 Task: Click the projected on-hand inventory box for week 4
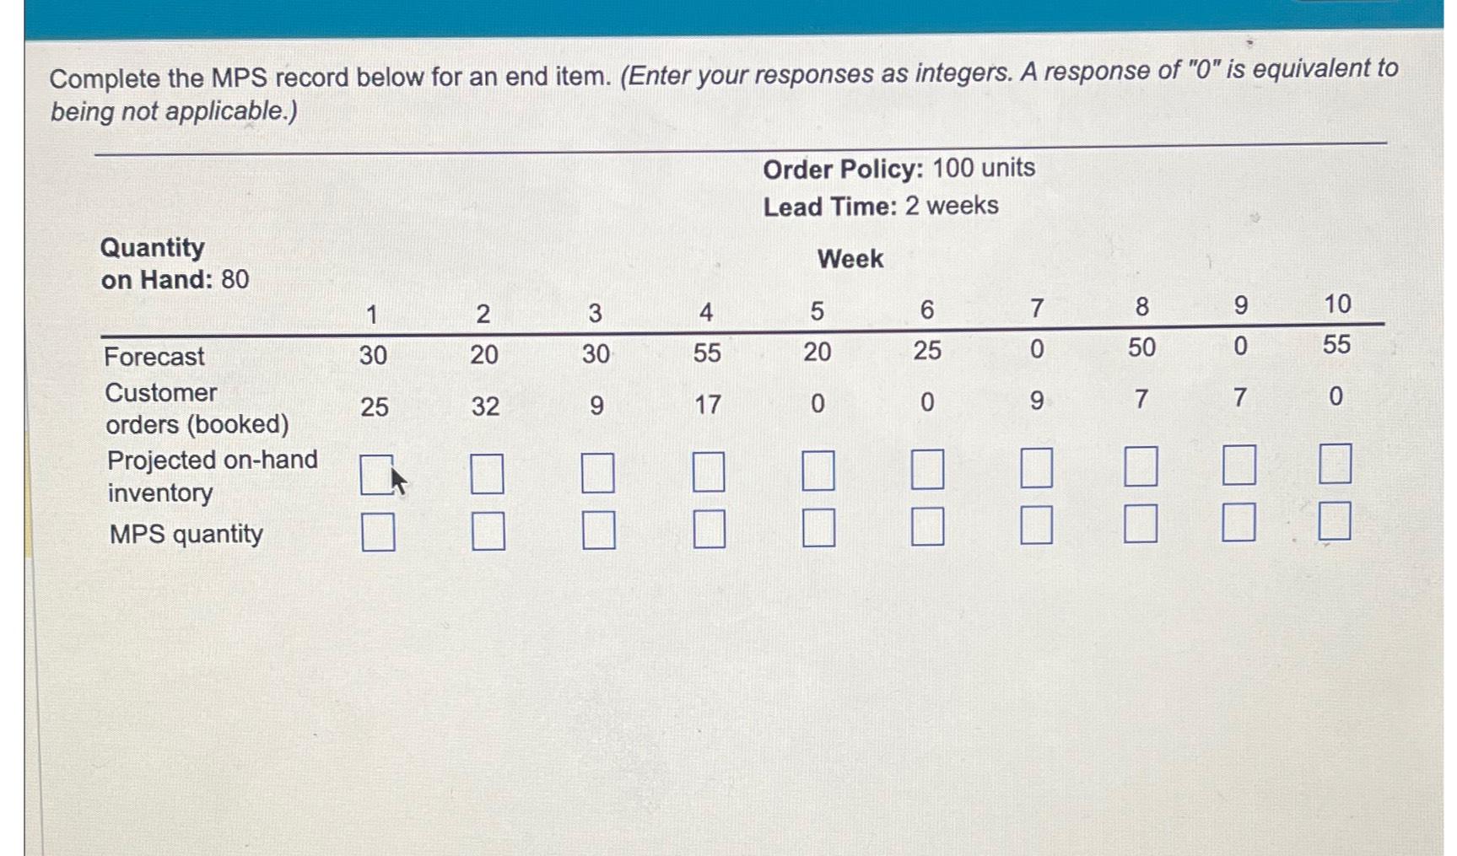pyautogui.click(x=709, y=473)
